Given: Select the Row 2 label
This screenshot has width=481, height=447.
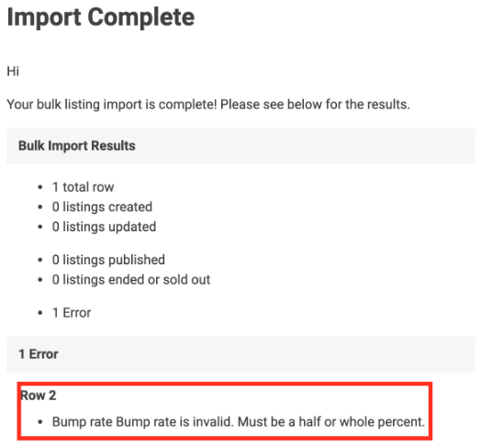Looking at the screenshot, I should point(38,396).
